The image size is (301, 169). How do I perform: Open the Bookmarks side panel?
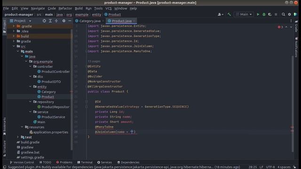(4, 126)
